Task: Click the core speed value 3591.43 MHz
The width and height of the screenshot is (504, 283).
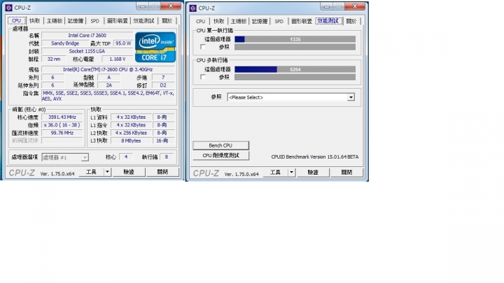Action: (x=62, y=117)
